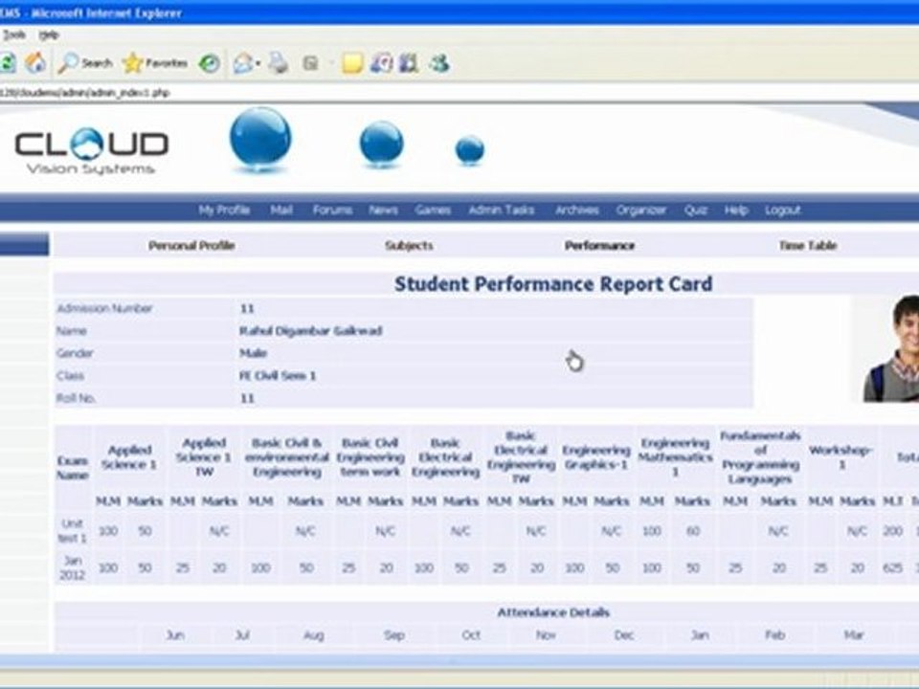
Task: Click the Research book icon in toolbar
Action: coord(409,63)
